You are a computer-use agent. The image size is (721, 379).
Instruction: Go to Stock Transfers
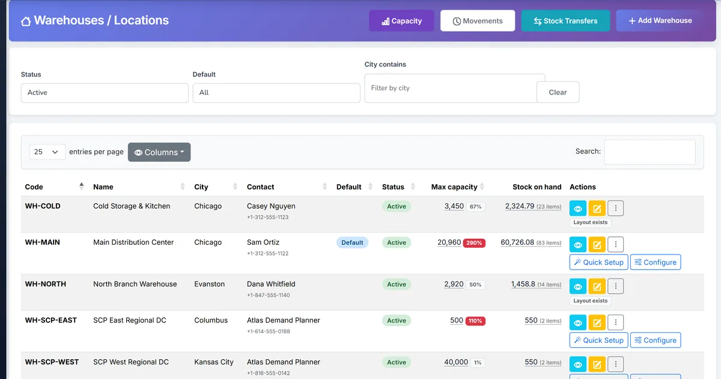point(565,21)
